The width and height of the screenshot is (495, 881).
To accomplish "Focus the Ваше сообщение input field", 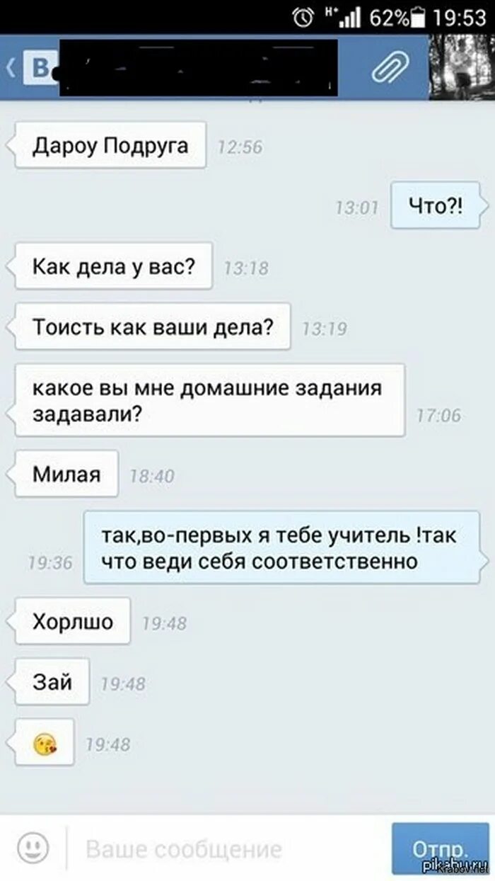I will pos(226,848).
